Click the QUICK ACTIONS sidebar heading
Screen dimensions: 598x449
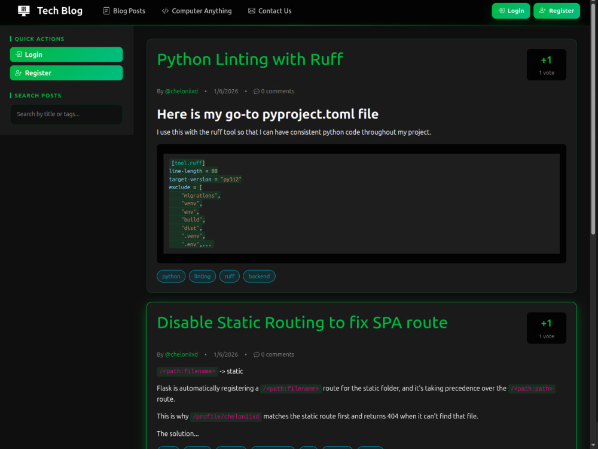pyautogui.click(x=39, y=39)
